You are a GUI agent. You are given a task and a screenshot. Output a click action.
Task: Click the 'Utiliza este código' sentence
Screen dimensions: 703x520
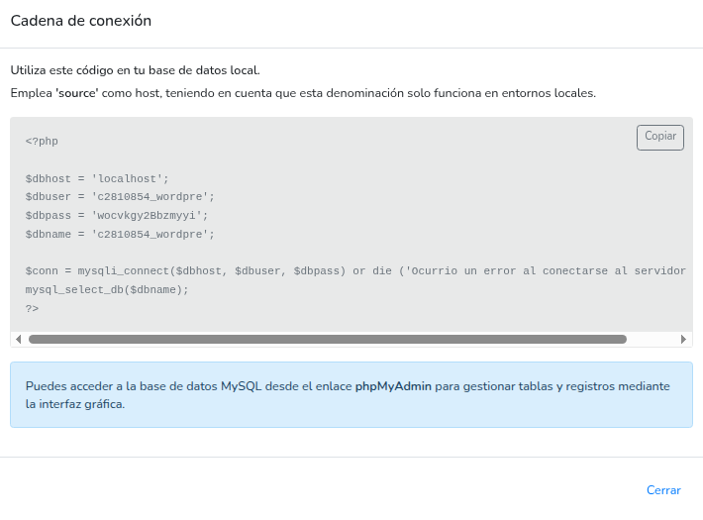click(135, 70)
